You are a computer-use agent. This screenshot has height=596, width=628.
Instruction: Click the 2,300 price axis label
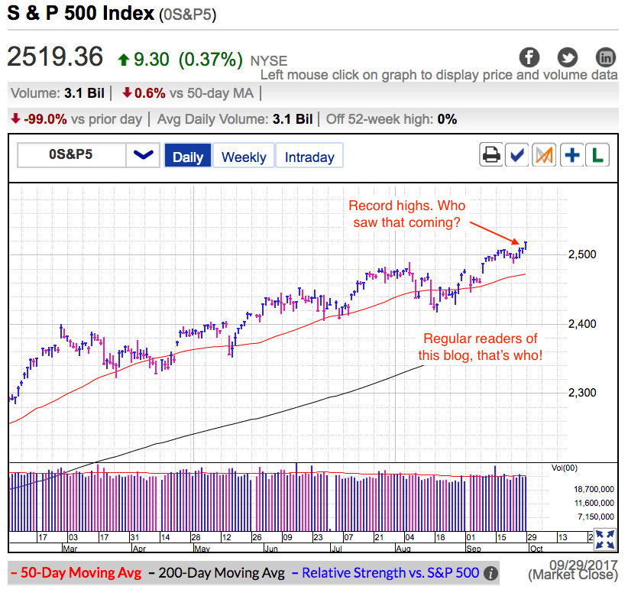(582, 393)
